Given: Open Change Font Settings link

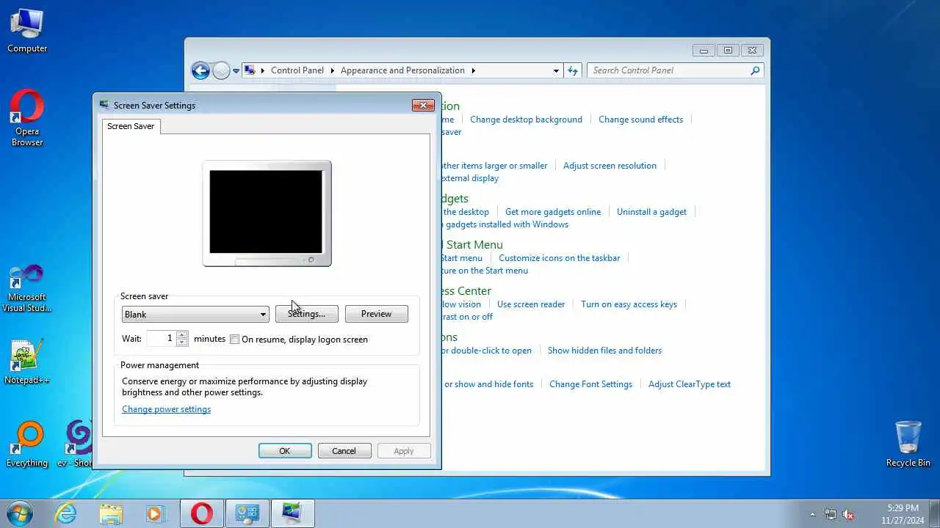Looking at the screenshot, I should (590, 384).
